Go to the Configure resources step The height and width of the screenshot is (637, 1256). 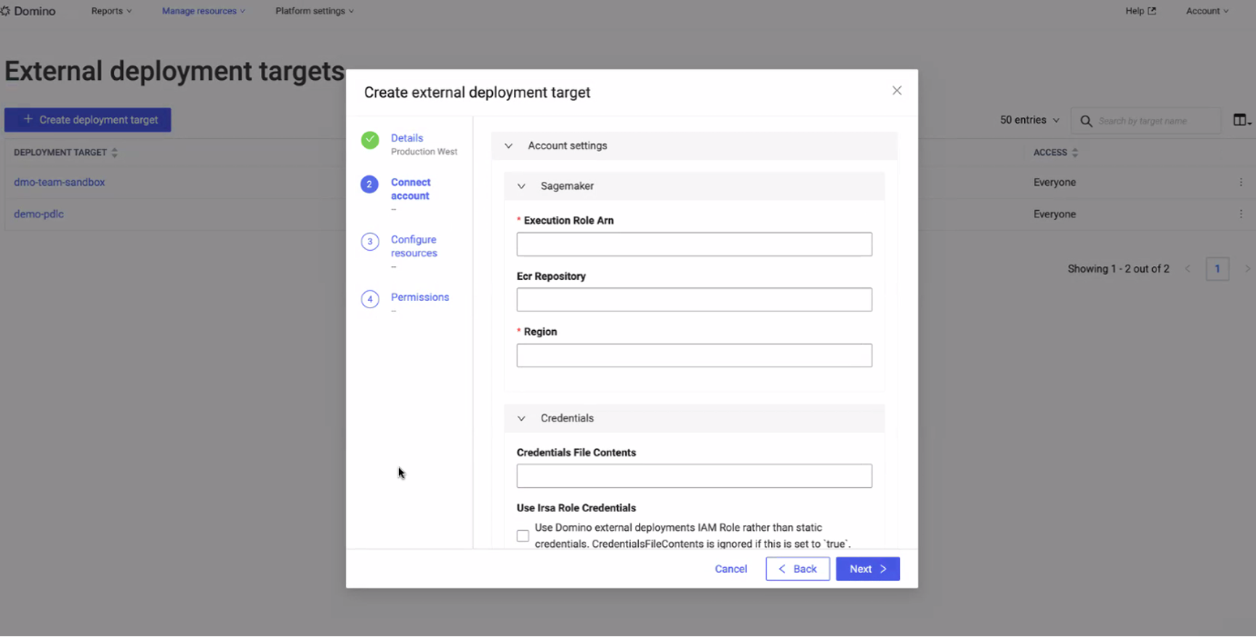[x=414, y=247]
